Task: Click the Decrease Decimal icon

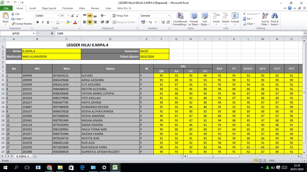Action: click(x=168, y=22)
